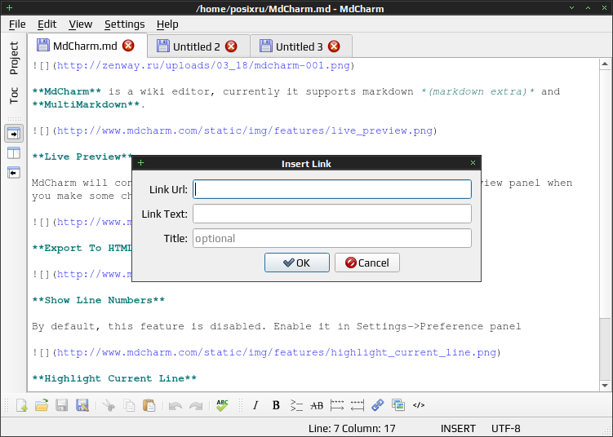Screen dimensions: 613x437
Task: Click the insert code icon
Action: [418, 405]
